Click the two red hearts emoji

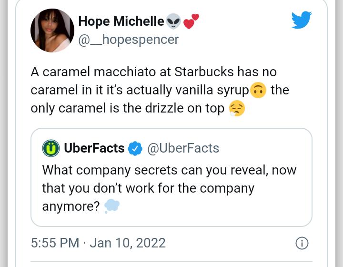(x=191, y=21)
